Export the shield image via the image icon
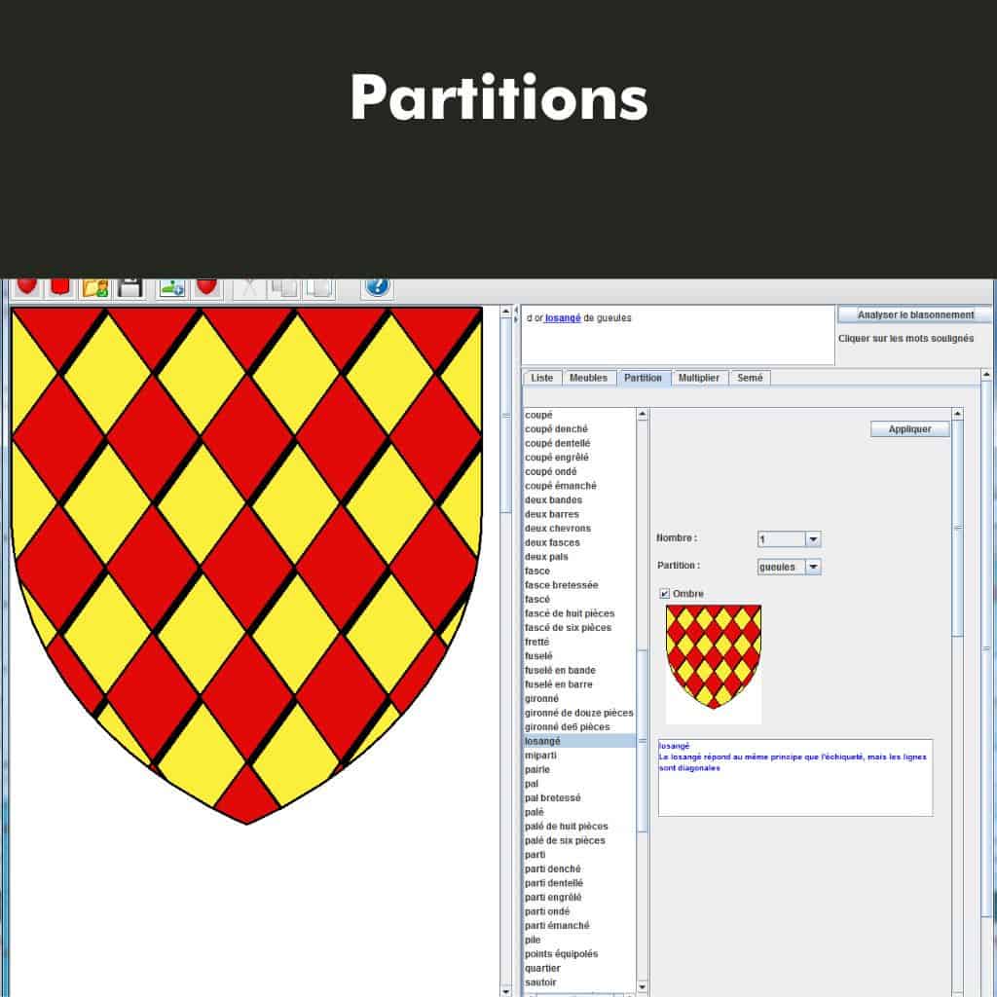This screenshot has width=997, height=997. tap(169, 287)
